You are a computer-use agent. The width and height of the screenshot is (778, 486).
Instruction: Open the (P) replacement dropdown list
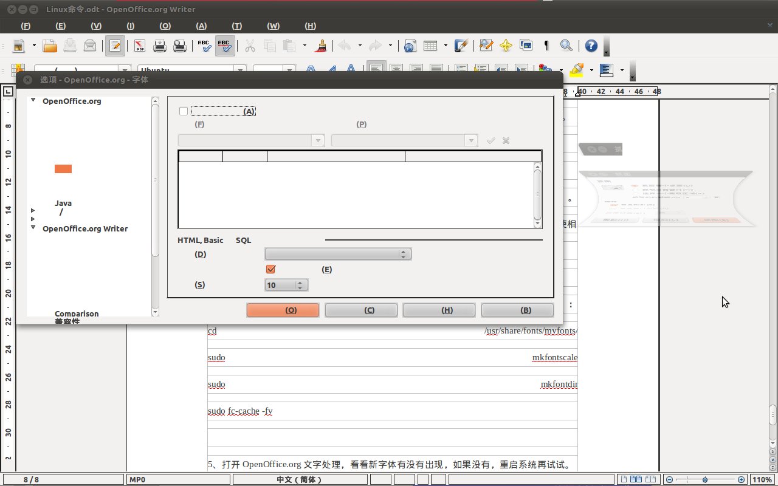tap(470, 140)
